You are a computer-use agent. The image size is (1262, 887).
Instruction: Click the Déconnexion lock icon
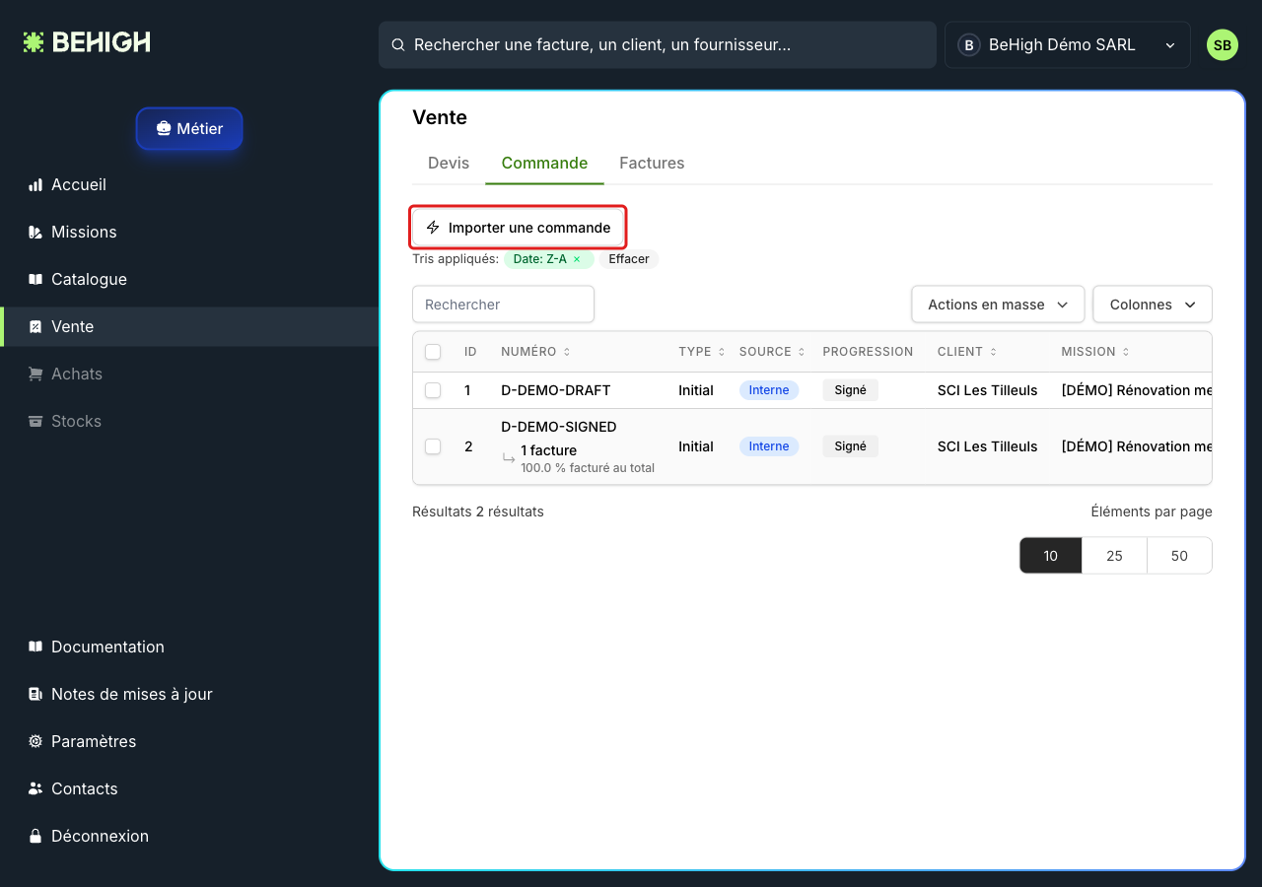(x=35, y=837)
